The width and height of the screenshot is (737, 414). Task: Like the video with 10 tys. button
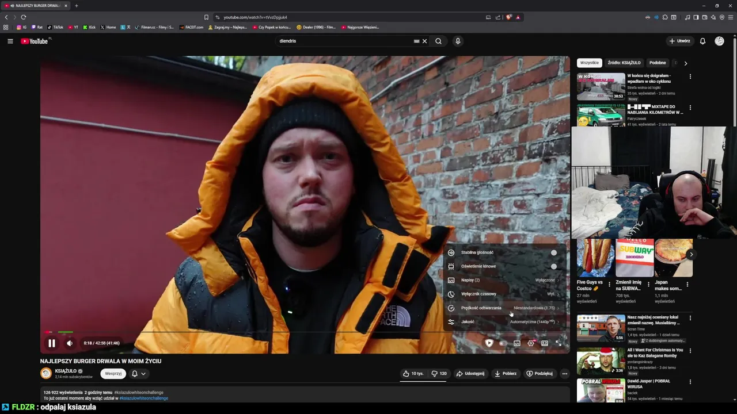point(413,374)
